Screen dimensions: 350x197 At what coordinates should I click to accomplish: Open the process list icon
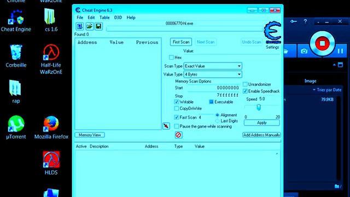(80, 26)
